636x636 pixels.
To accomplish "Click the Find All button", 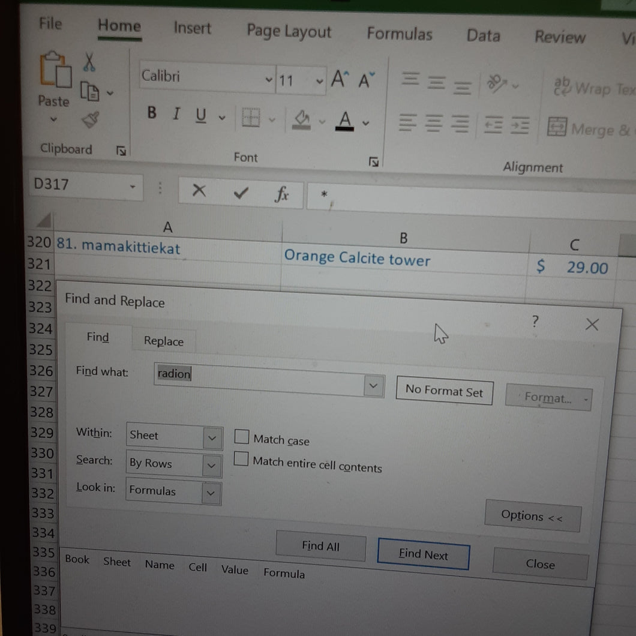I will [320, 546].
